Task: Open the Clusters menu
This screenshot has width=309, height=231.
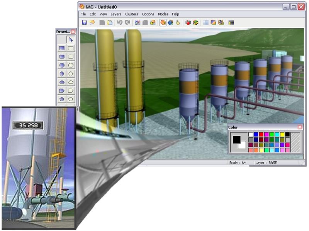Action: click(x=131, y=14)
